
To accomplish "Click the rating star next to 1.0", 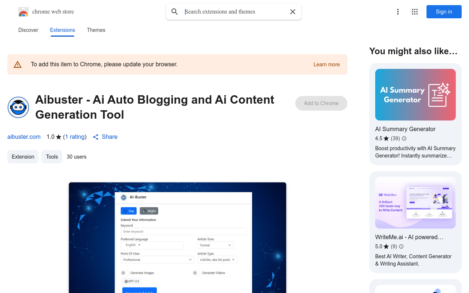I will coord(59,137).
